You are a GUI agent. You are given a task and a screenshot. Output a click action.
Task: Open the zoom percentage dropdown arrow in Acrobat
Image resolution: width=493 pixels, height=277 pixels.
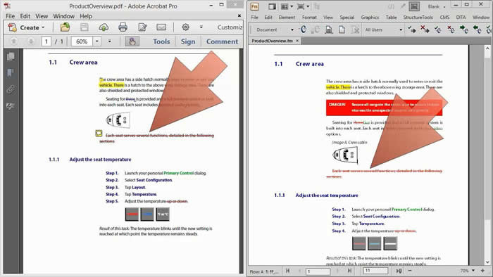click(x=97, y=41)
